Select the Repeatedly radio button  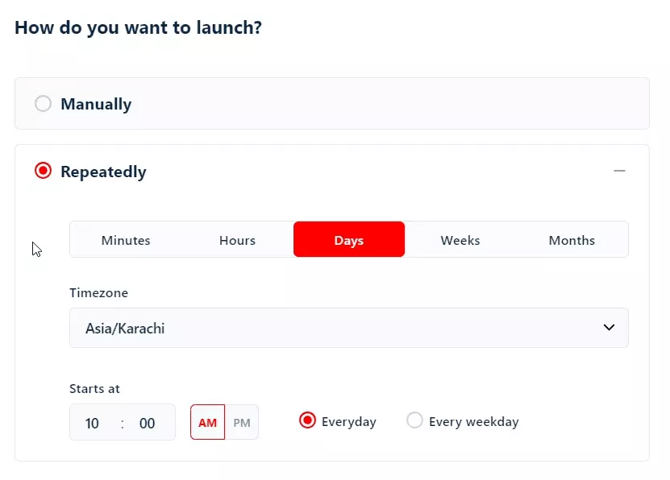[43, 172]
